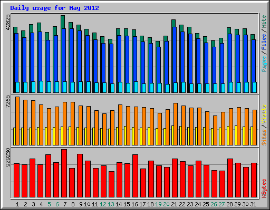Click day label 24 on the x-axis
Screen dimensions: 270x210
(x=198, y=204)
